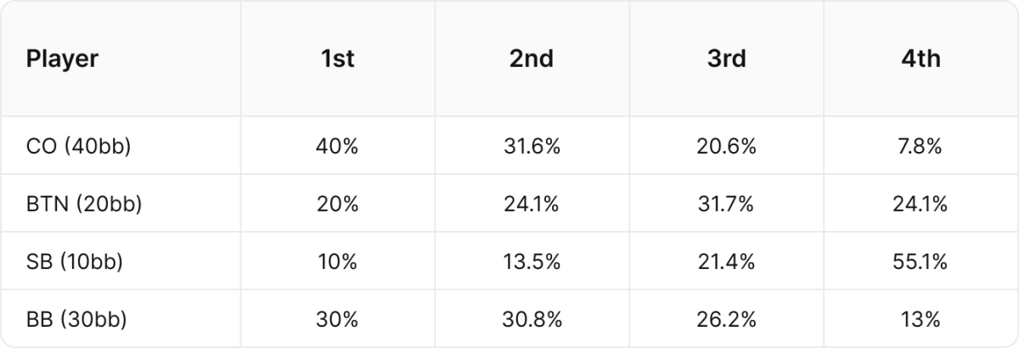Viewport: 1019px width, 348px height.
Task: Click the 13% cell in BB row
Action: [921, 319]
